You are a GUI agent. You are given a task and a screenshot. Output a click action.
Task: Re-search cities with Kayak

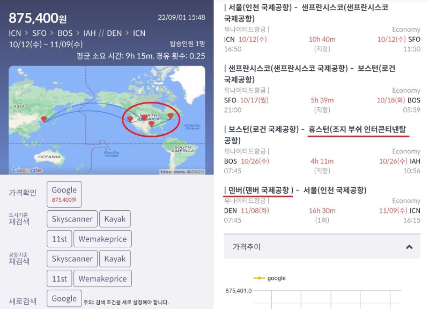point(115,219)
